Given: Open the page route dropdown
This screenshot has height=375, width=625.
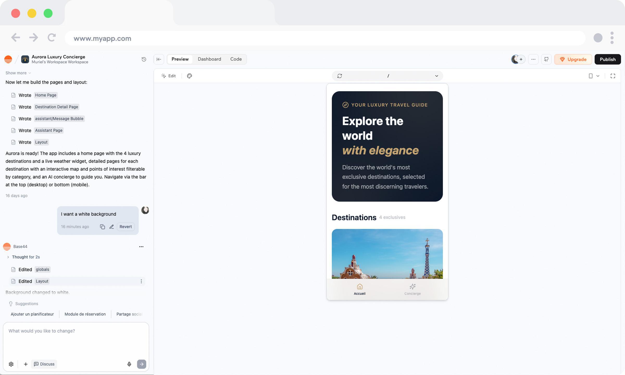Looking at the screenshot, I should tap(436, 76).
